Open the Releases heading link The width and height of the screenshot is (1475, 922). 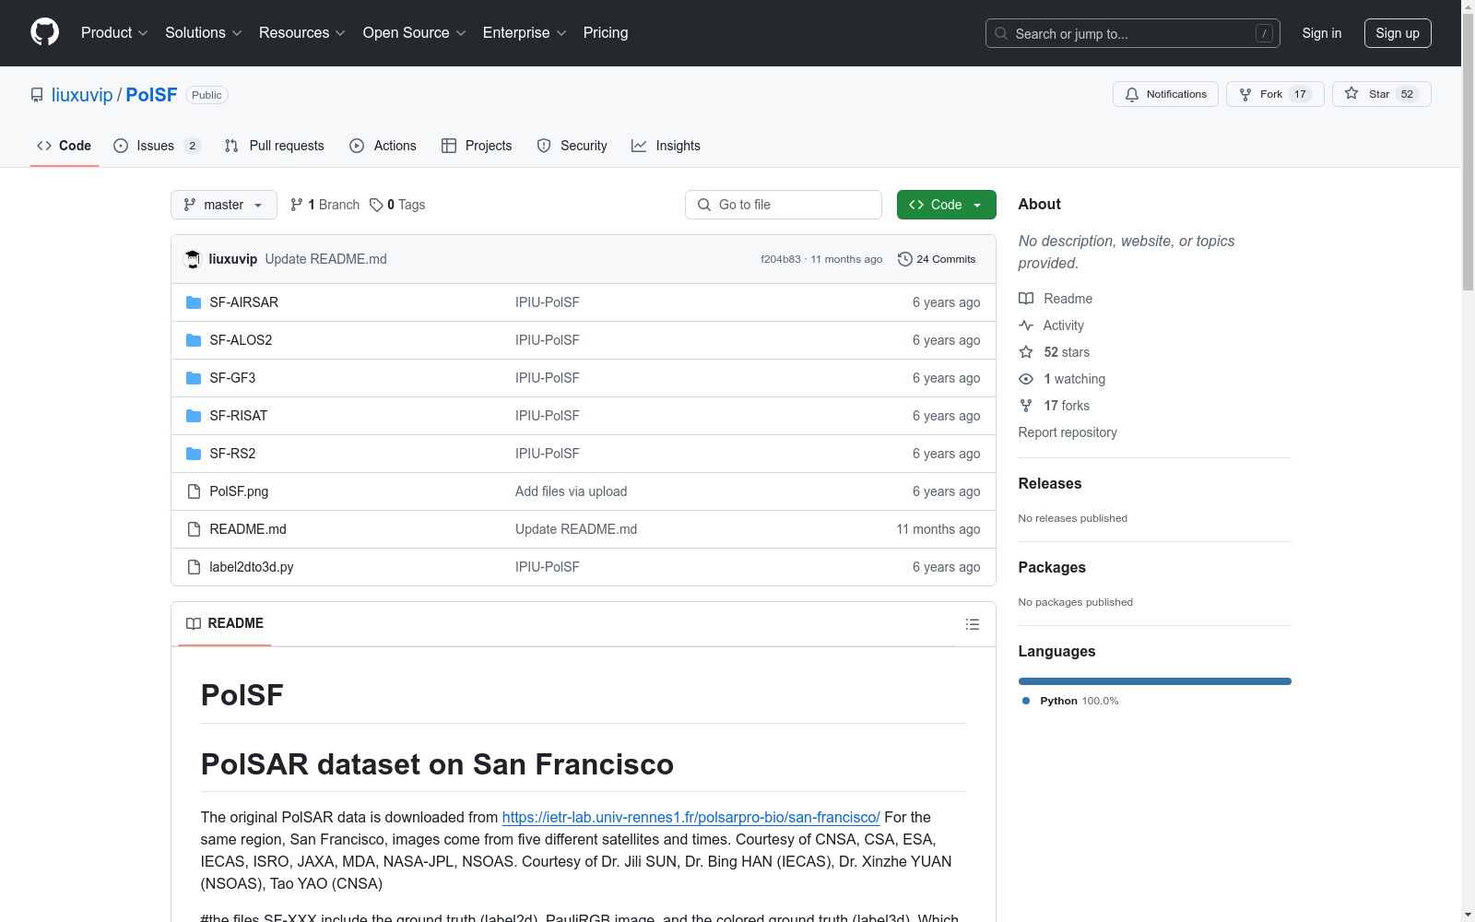point(1050,483)
